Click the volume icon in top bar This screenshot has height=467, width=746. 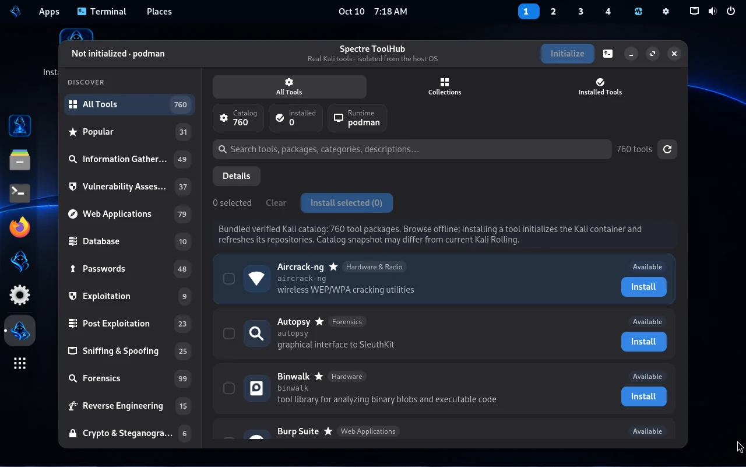pyautogui.click(x=712, y=11)
